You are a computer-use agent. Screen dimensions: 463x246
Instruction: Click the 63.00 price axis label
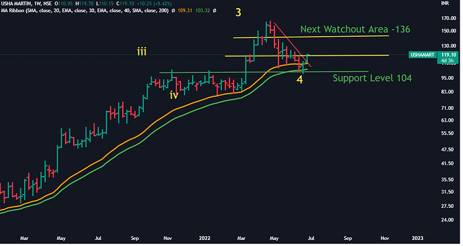(x=448, y=120)
